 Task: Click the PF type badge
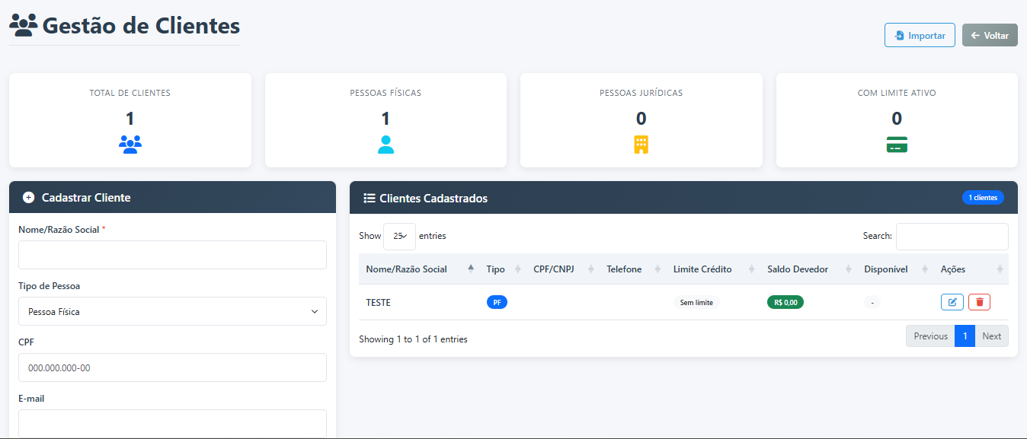497,302
